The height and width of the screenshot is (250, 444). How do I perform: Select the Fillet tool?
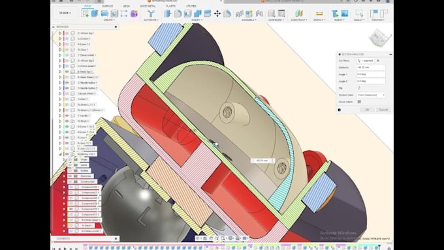[x=178, y=13]
